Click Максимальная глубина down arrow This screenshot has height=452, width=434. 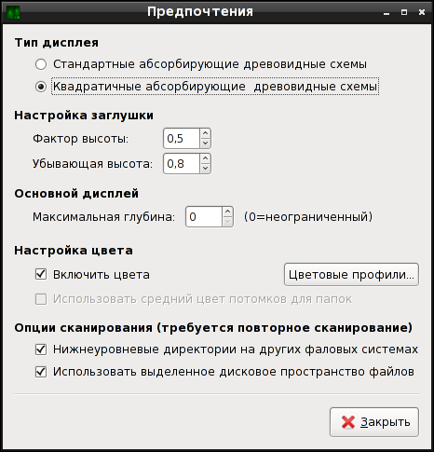click(227, 222)
